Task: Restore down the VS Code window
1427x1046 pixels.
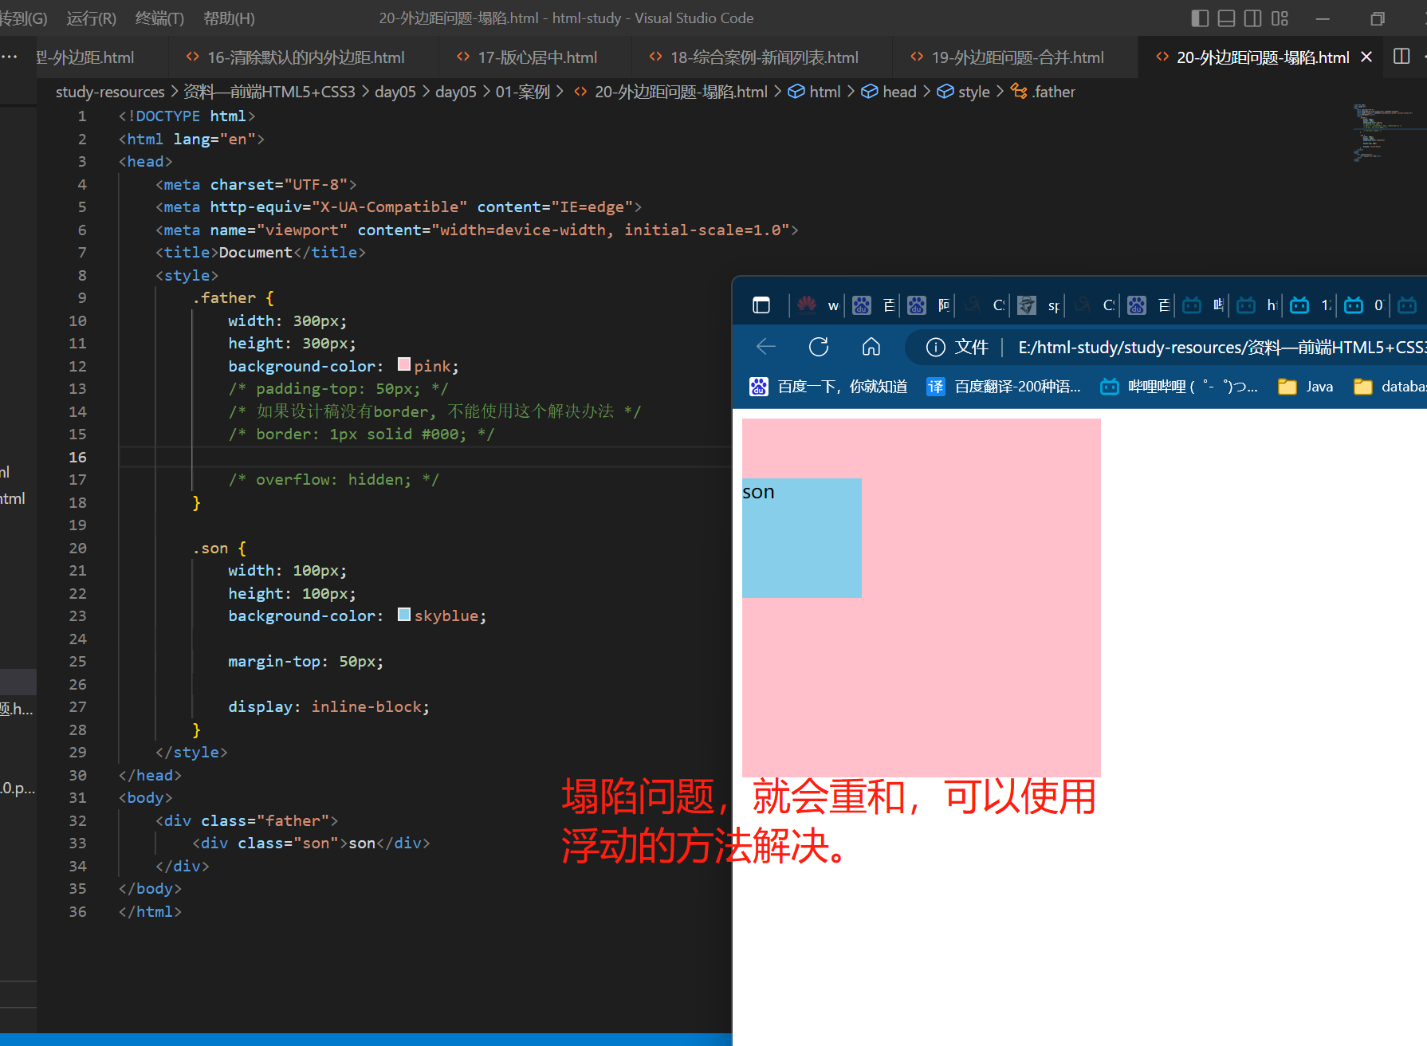Action: coord(1377,18)
